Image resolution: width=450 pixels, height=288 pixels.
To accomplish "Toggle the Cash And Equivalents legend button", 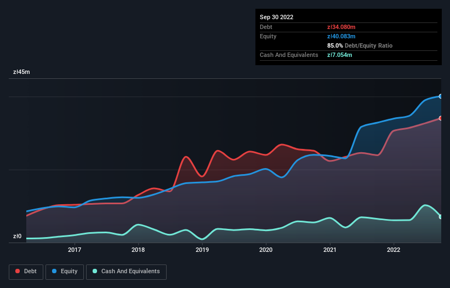I will coord(126,272).
